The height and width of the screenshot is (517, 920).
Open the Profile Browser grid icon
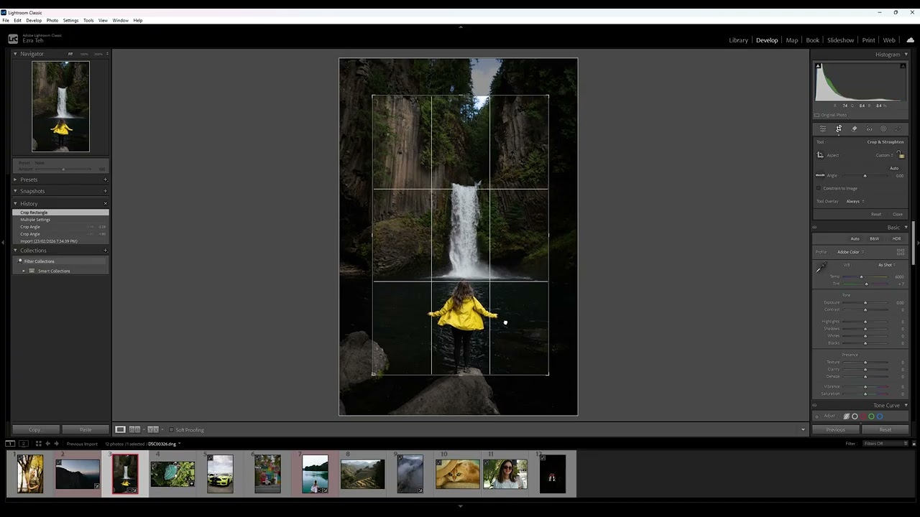point(901,252)
